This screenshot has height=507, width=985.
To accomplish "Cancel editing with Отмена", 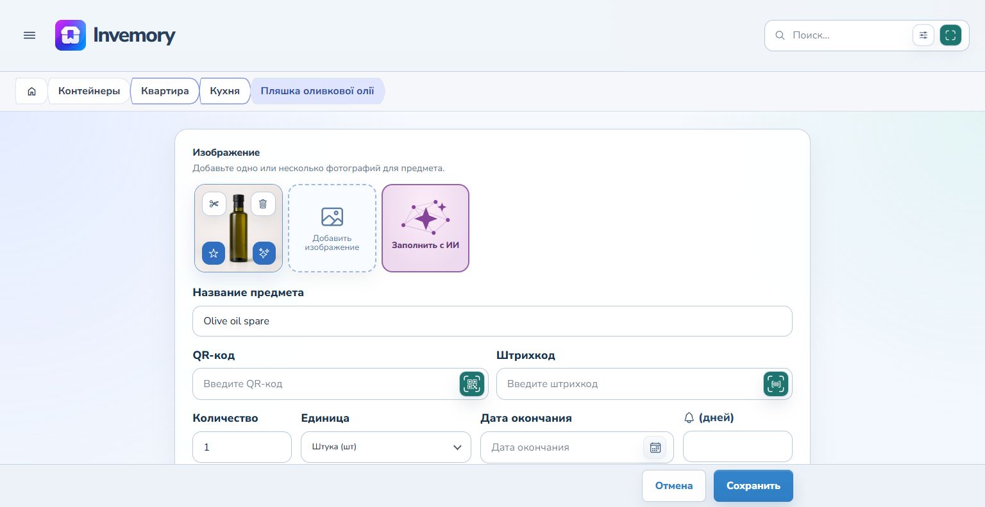I will tap(674, 486).
